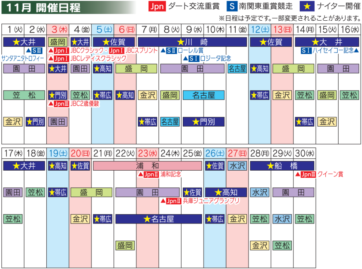Select the 23(水) holiday date header

pyautogui.click(x=148, y=153)
